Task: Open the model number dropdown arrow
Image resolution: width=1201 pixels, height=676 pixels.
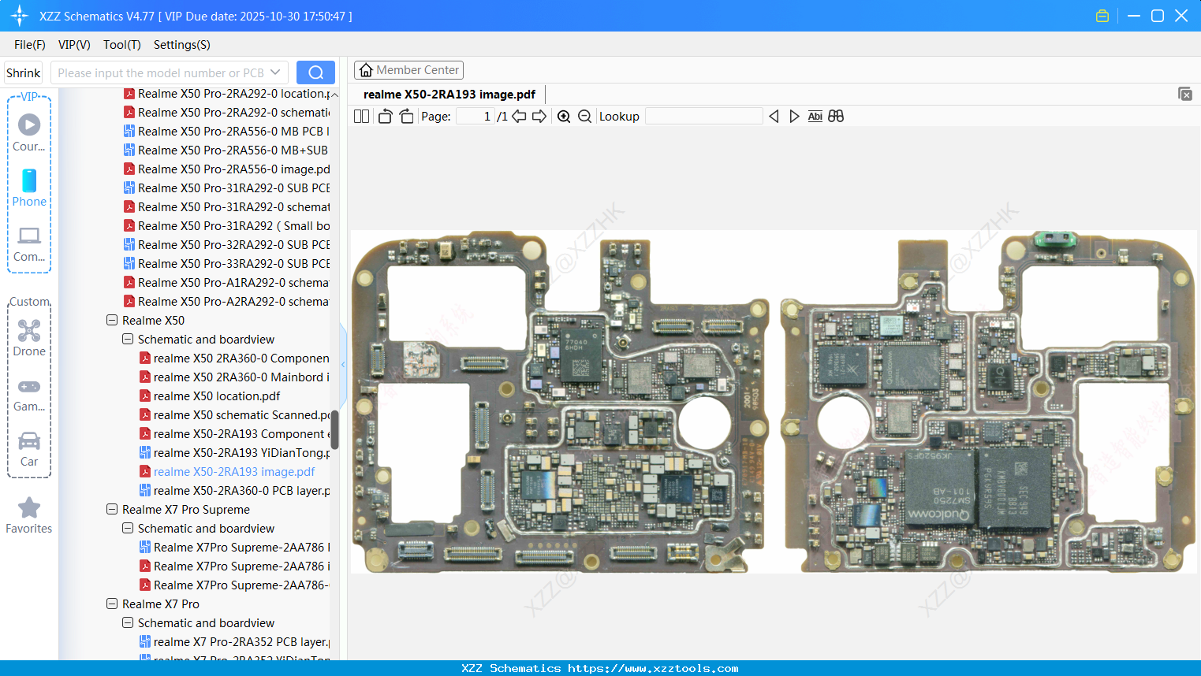Action: [x=275, y=72]
